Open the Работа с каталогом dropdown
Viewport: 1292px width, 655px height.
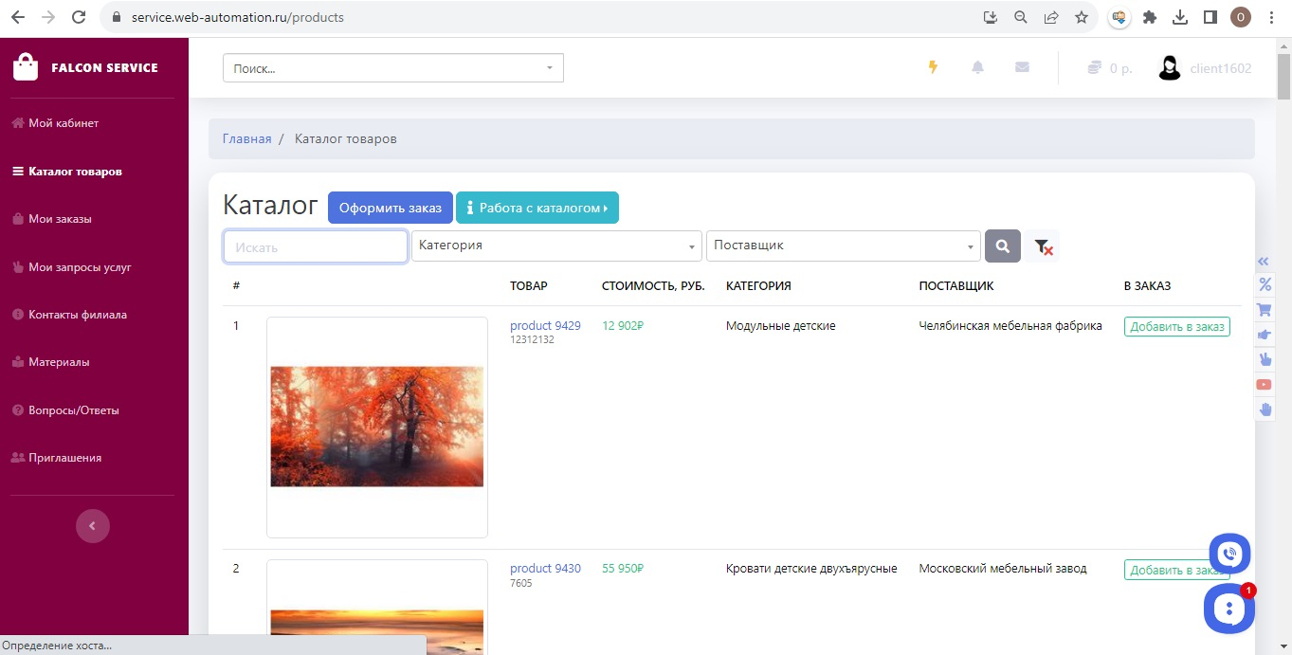tap(537, 208)
